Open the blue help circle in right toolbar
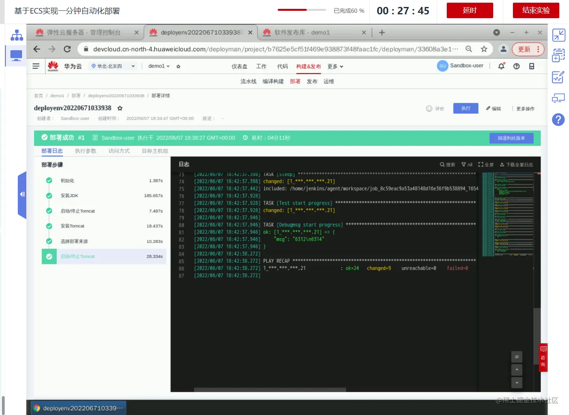The image size is (569, 415). coord(558,119)
